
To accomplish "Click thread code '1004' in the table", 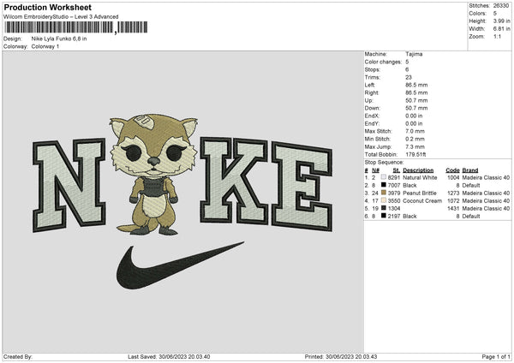I will tap(453, 177).
